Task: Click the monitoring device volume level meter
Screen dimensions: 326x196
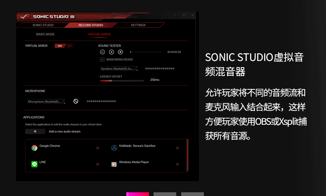Action: [x=160, y=68]
